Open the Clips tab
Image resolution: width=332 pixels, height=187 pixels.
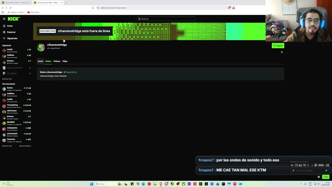(65, 61)
